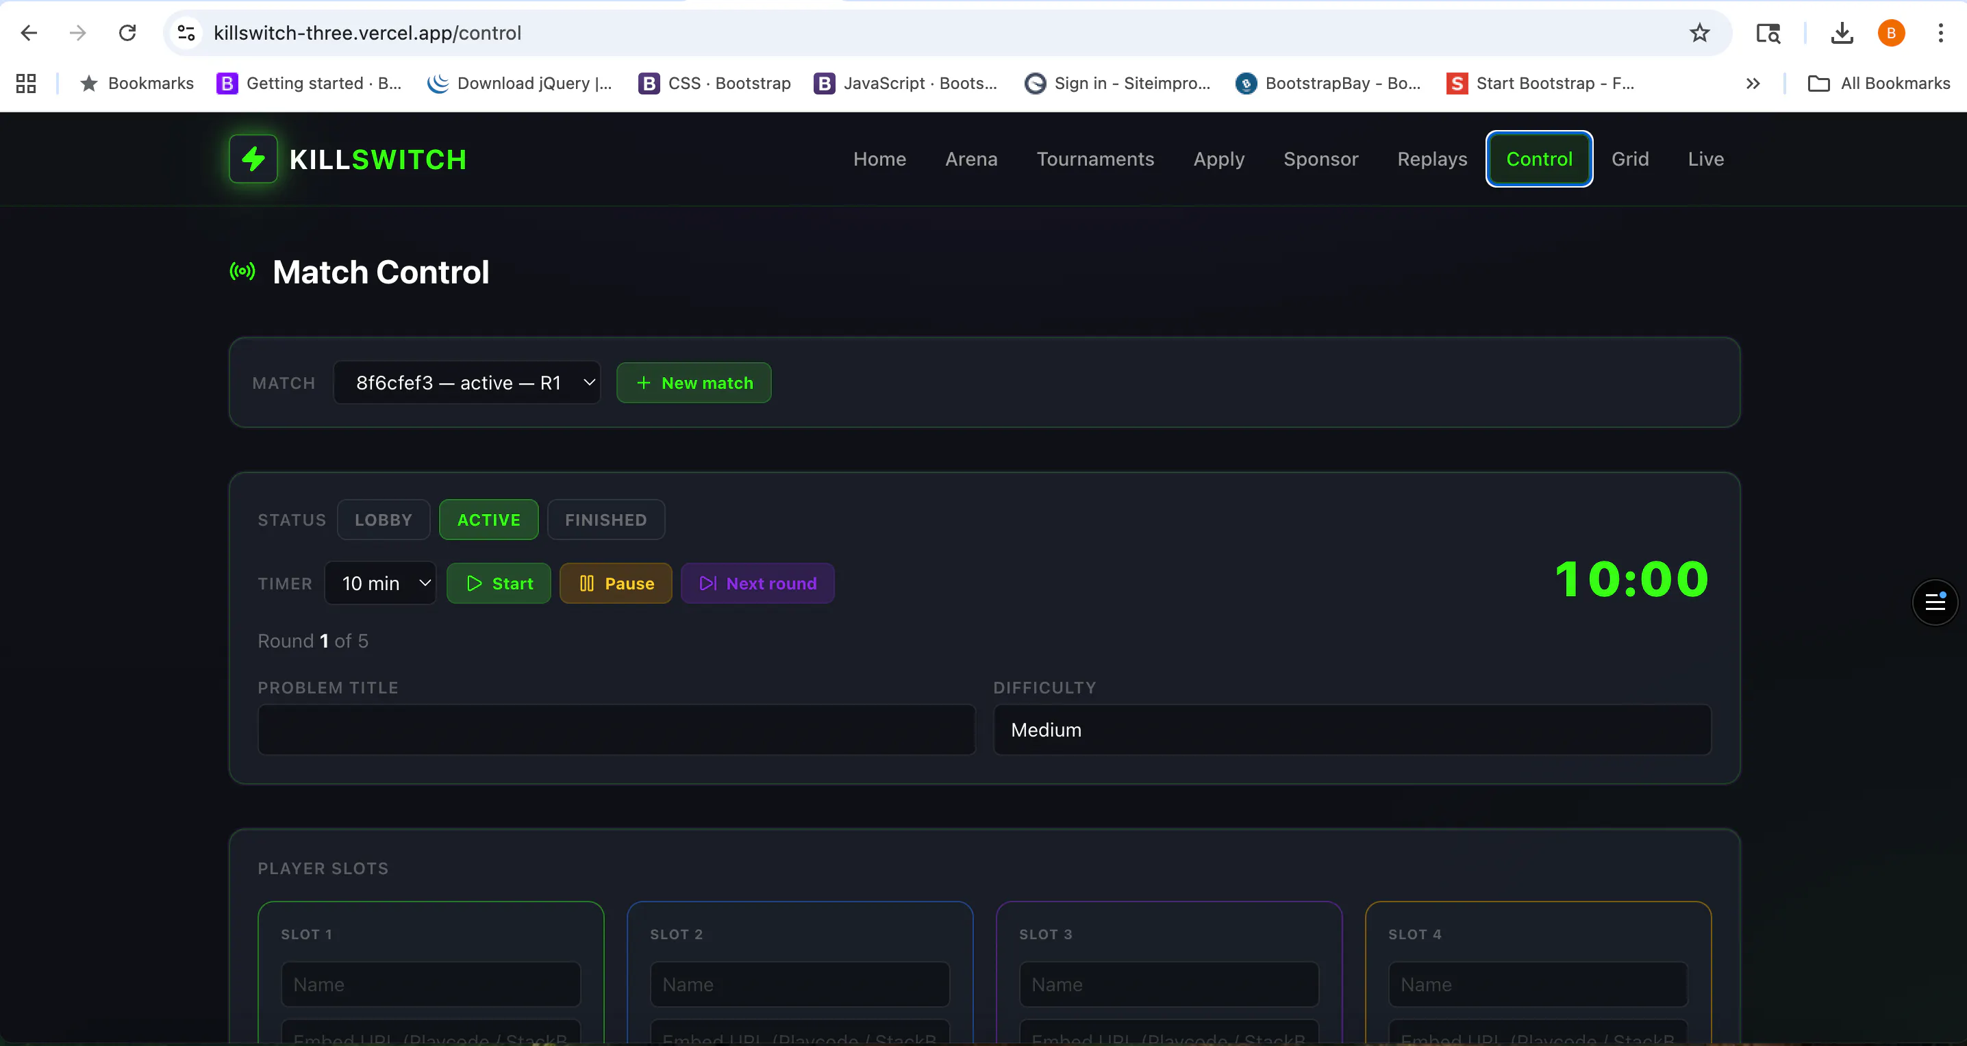Open BootstrapBay bookmark
Screen dimensions: 1967x1046
[1328, 83]
